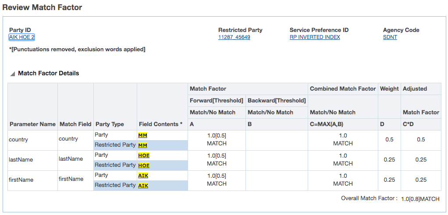Select the Match Field column header
Screen dimensions: 448x215
(x=75, y=124)
